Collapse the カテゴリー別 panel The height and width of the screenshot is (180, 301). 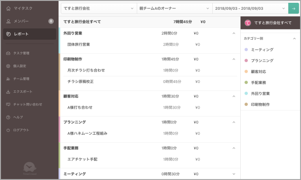[x=294, y=39]
